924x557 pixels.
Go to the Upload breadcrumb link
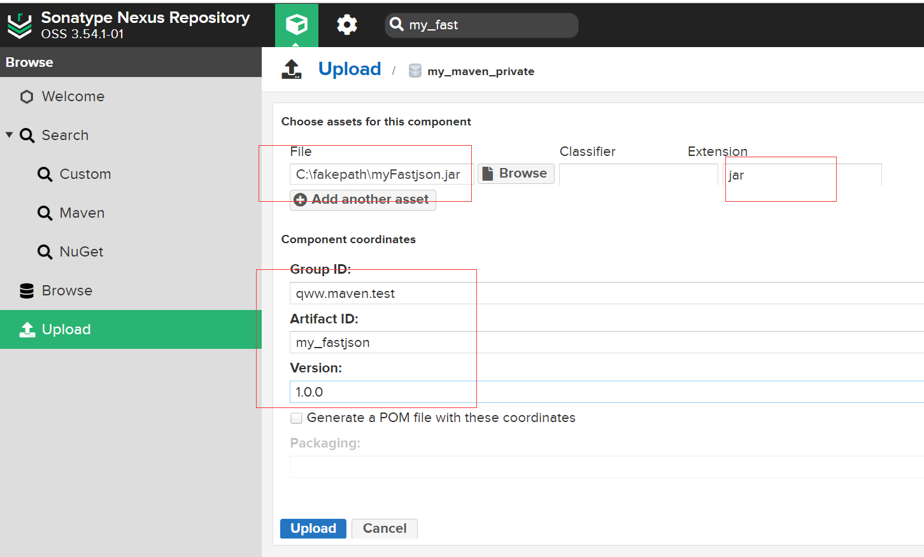click(350, 69)
